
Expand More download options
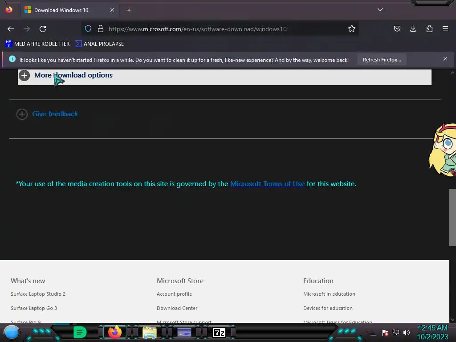point(224,76)
